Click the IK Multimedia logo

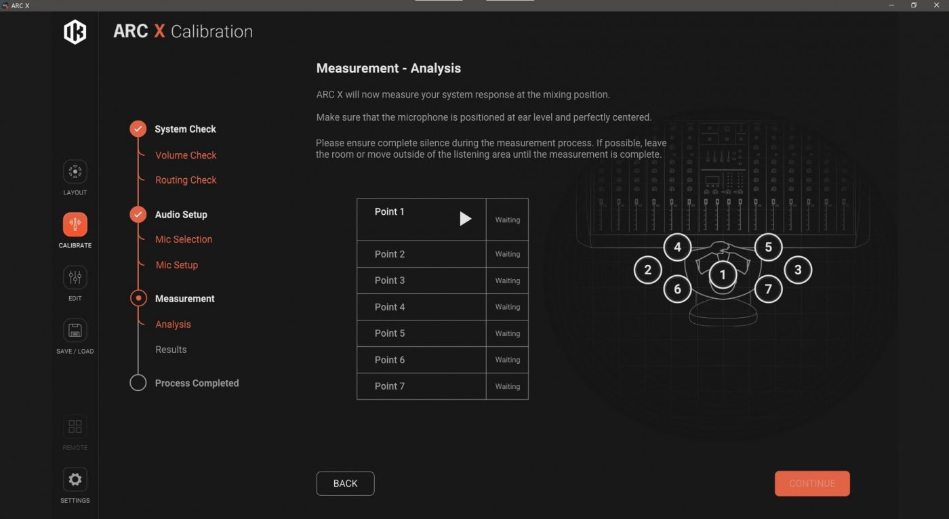pos(75,32)
